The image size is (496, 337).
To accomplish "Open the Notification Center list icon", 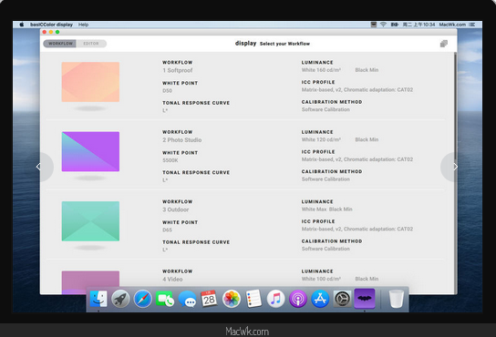I will [x=472, y=25].
